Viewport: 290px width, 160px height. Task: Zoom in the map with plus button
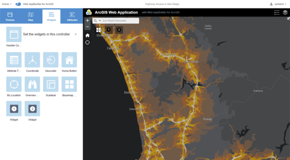pyautogui.click(x=87, y=21)
